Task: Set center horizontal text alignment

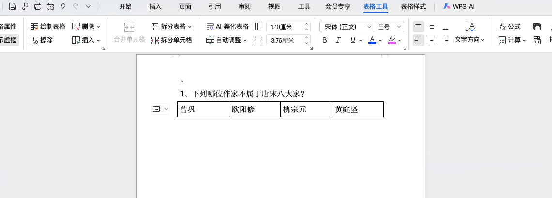Action: coord(432,40)
